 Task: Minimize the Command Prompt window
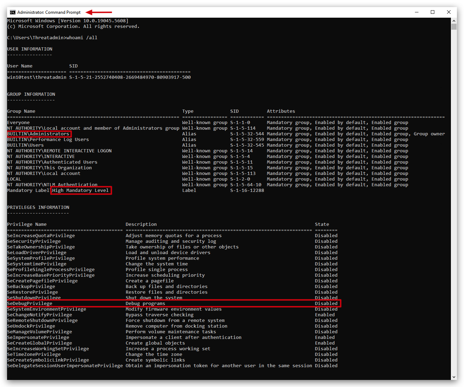(x=417, y=12)
